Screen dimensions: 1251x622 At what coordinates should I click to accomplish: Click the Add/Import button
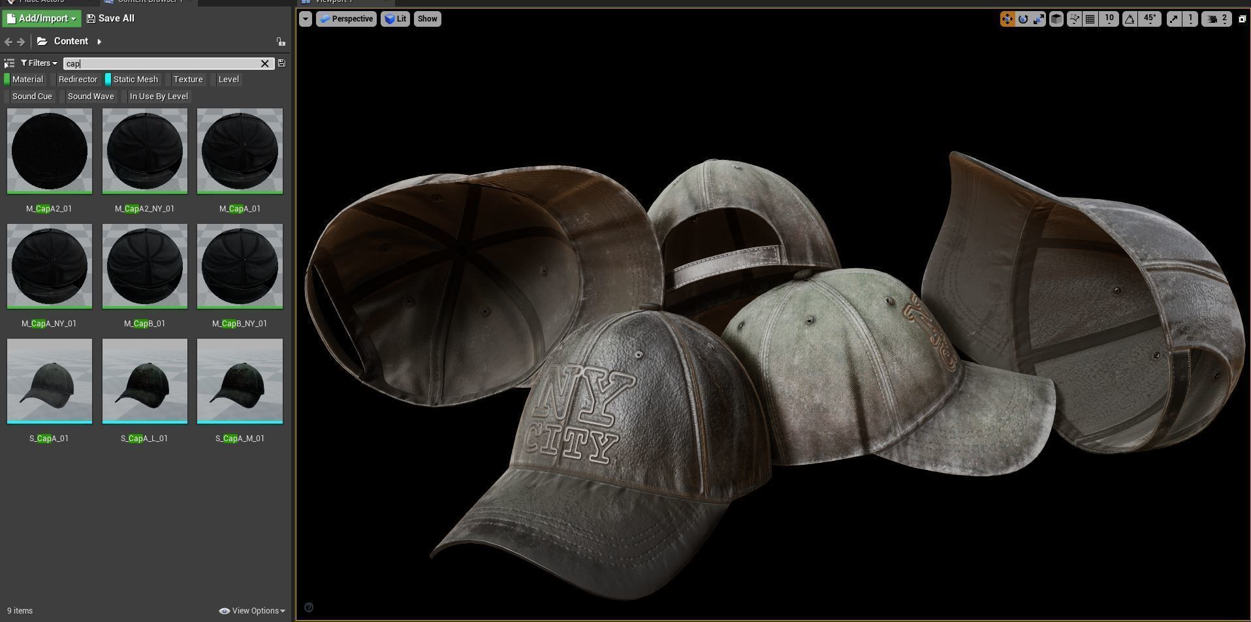pyautogui.click(x=42, y=18)
